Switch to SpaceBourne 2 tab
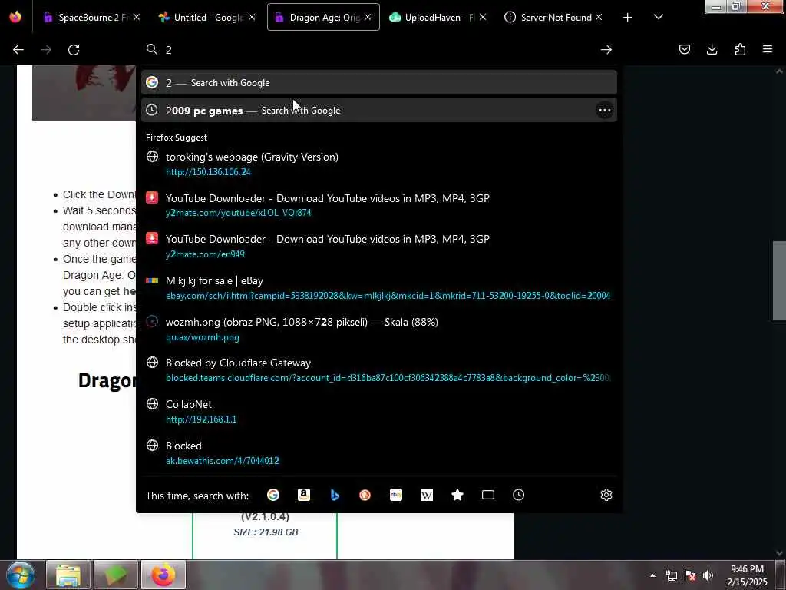Image resolution: width=786 pixels, height=590 pixels. [89, 17]
